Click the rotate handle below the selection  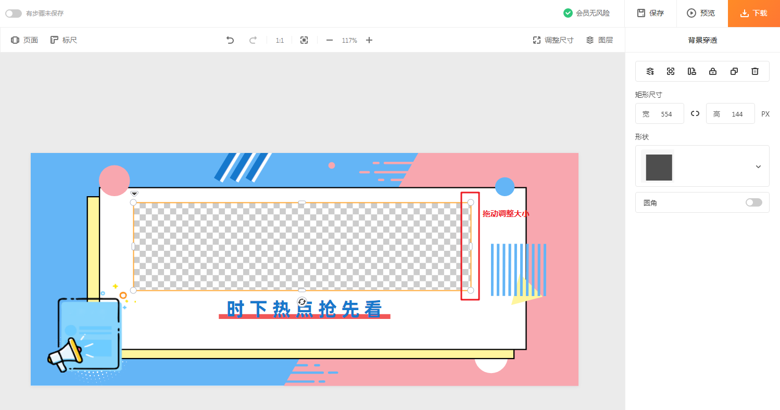tap(302, 302)
